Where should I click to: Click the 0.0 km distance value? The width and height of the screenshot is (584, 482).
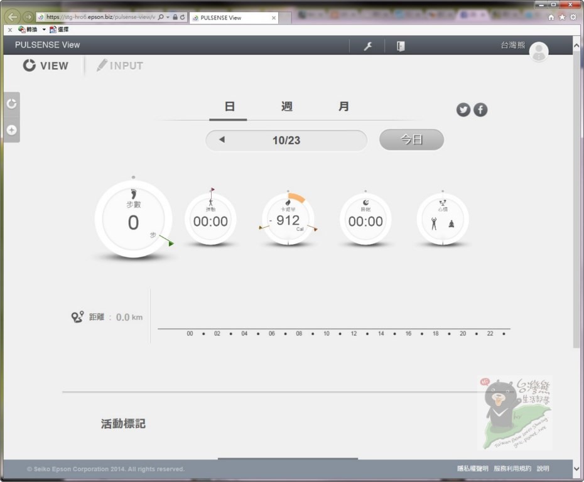(129, 317)
